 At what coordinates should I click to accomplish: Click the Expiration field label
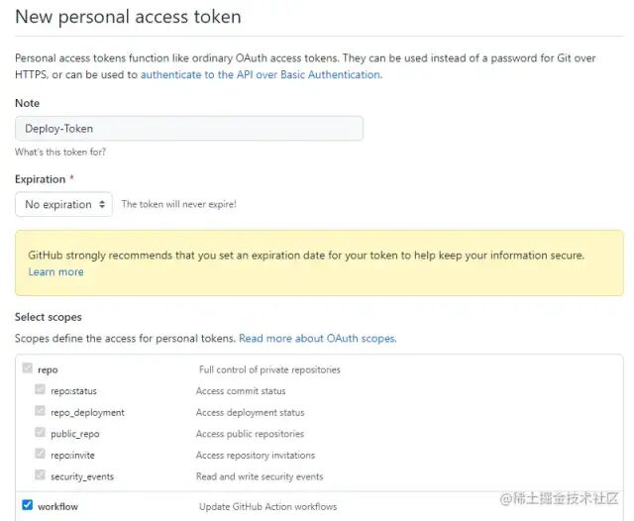coord(40,179)
